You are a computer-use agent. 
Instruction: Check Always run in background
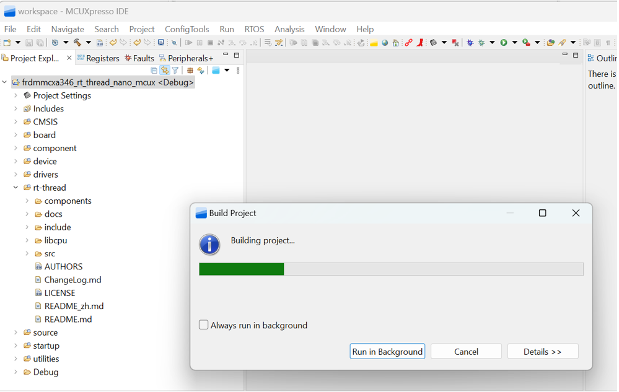tap(203, 324)
